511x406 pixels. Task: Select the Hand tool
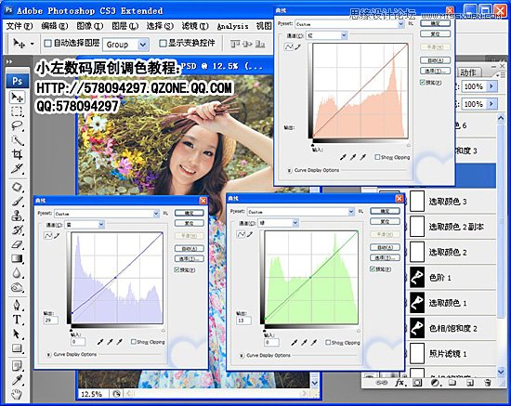pos(17,394)
